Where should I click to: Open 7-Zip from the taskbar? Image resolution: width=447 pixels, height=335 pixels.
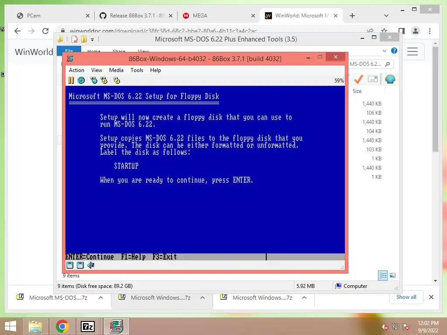pyautogui.click(x=87, y=326)
